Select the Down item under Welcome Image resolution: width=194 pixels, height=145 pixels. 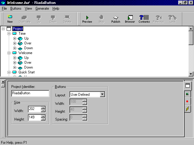pos(28,67)
